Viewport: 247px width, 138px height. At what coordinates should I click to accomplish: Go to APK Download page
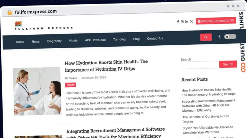95,40
